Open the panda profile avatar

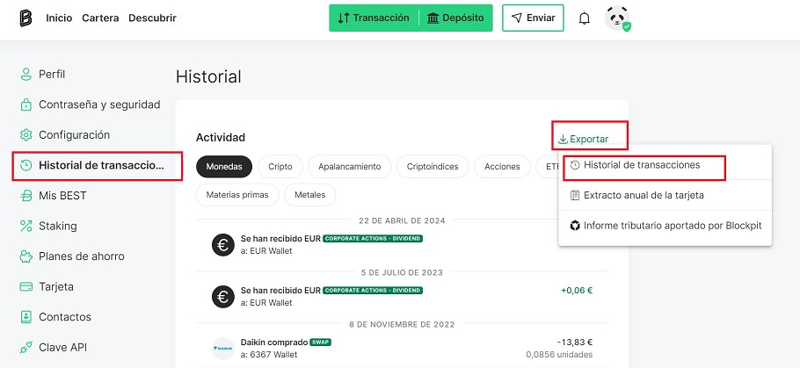(x=617, y=18)
